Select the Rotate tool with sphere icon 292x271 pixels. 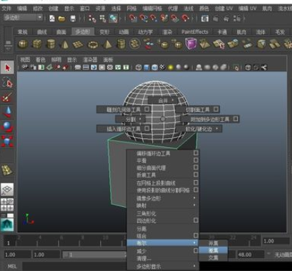click(8, 127)
